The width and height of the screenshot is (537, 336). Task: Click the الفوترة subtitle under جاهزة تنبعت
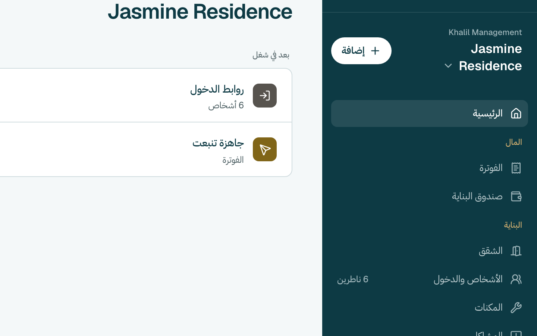pyautogui.click(x=233, y=160)
